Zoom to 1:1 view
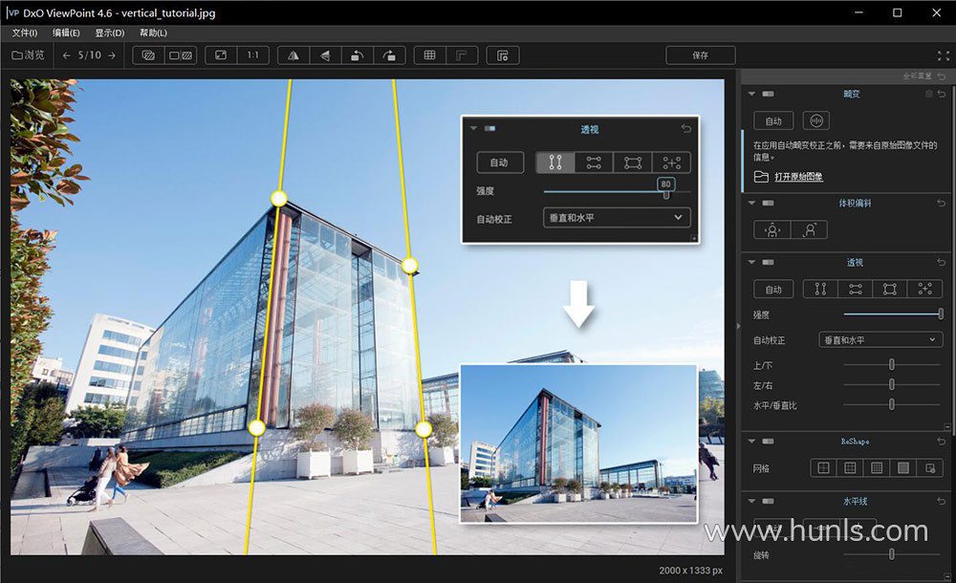 [x=252, y=55]
